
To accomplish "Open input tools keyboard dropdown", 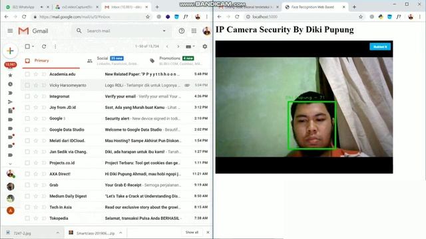I will pos(190,46).
